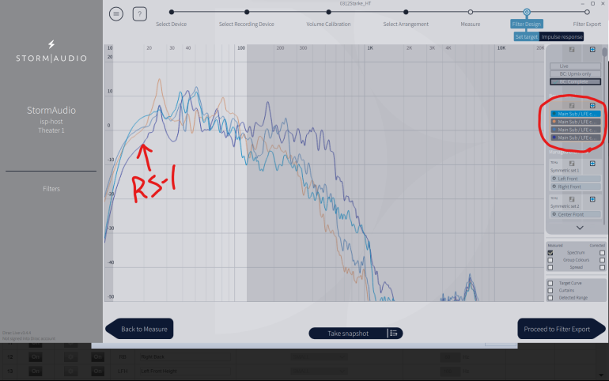The width and height of the screenshot is (609, 381).
Task: Enable the Curtains checkbox
Action: click(550, 290)
